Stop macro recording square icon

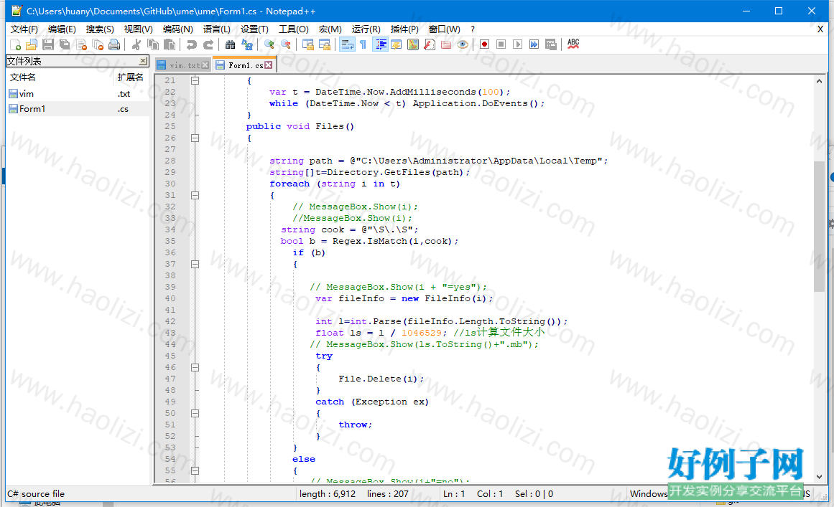501,44
